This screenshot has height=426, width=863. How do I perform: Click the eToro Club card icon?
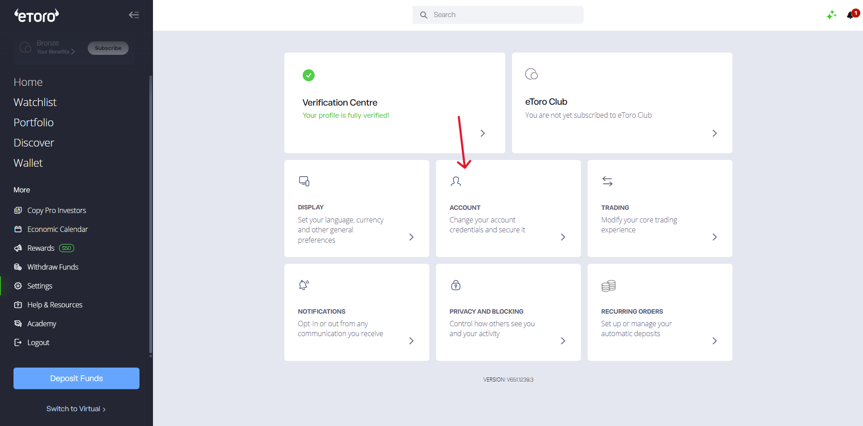531,74
